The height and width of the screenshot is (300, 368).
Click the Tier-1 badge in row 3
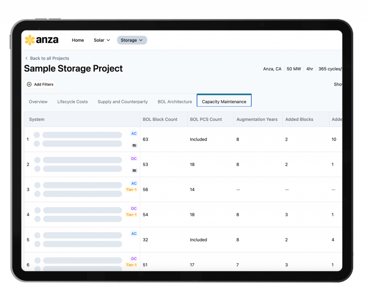[131, 190]
